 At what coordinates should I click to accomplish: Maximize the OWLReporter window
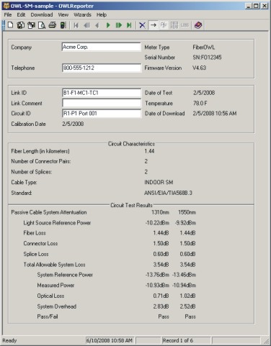point(256,6)
